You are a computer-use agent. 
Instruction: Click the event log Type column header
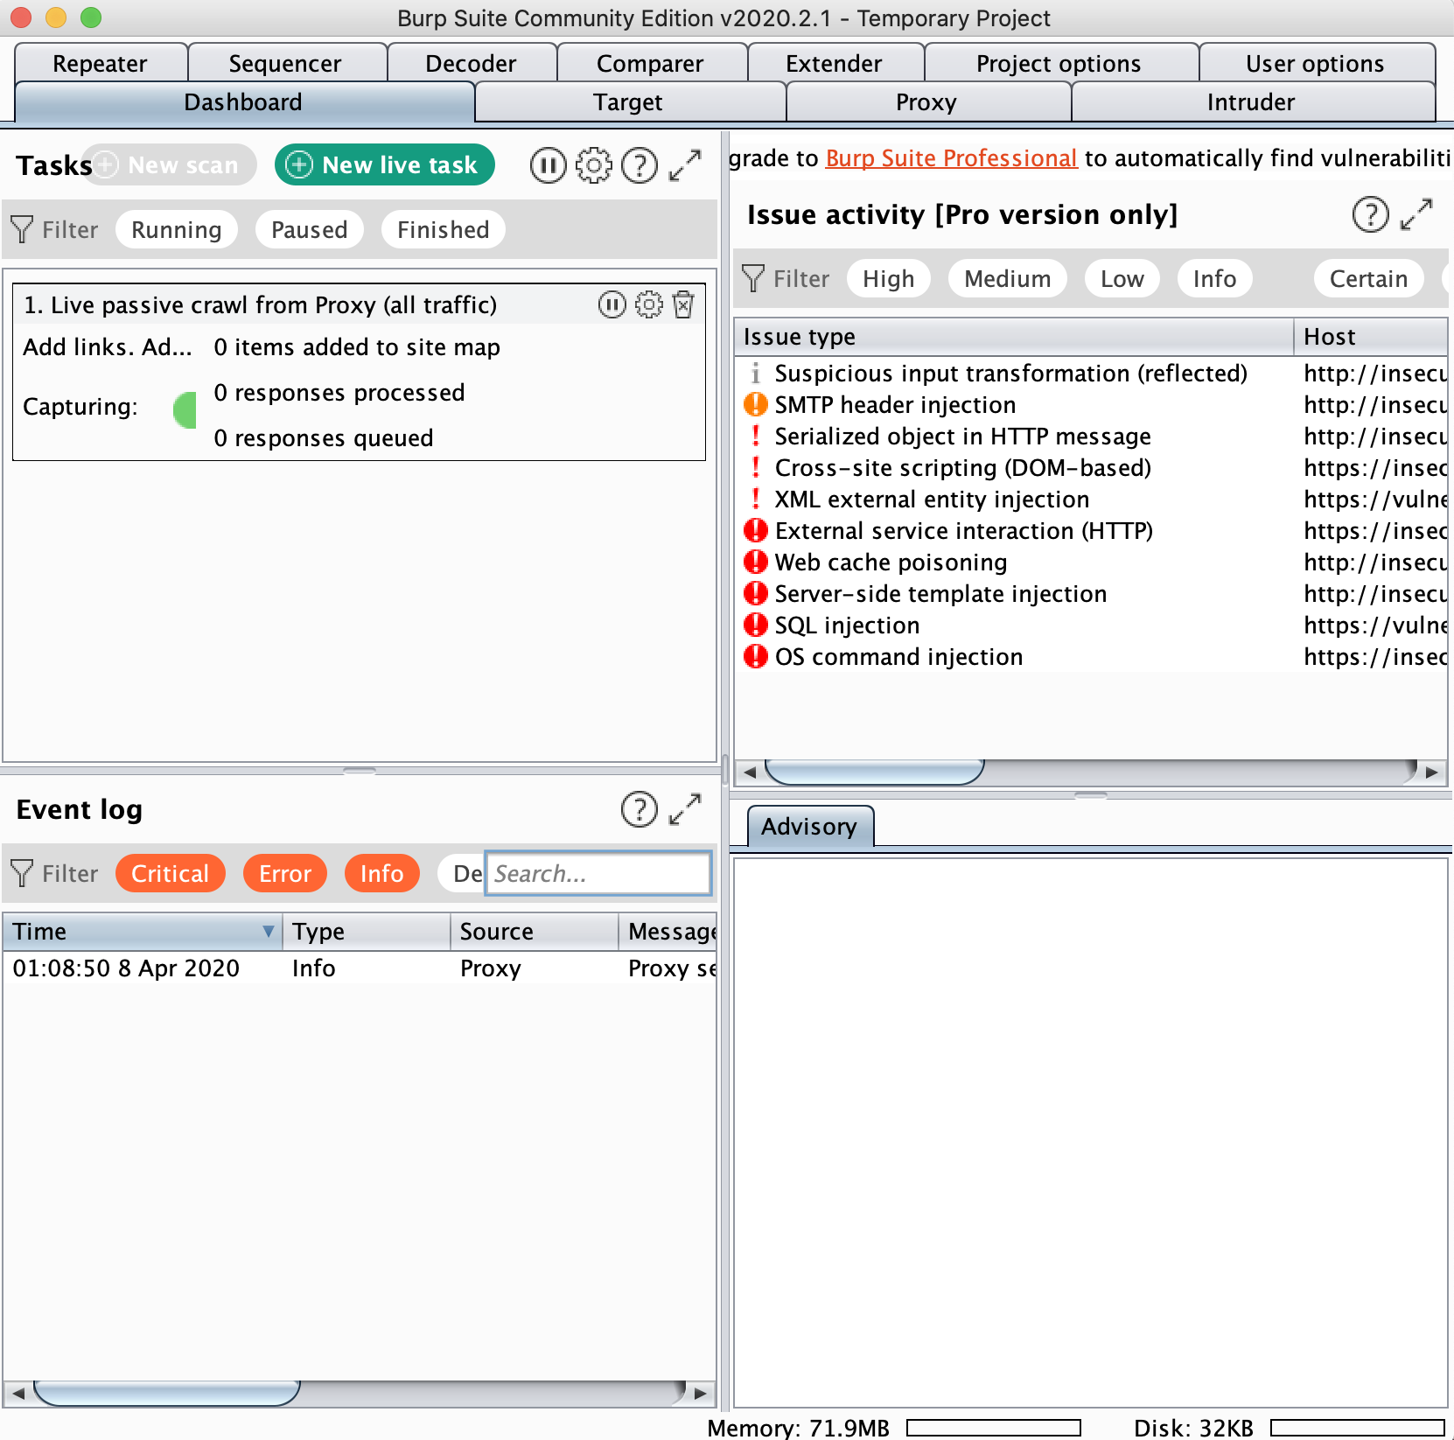367,932
